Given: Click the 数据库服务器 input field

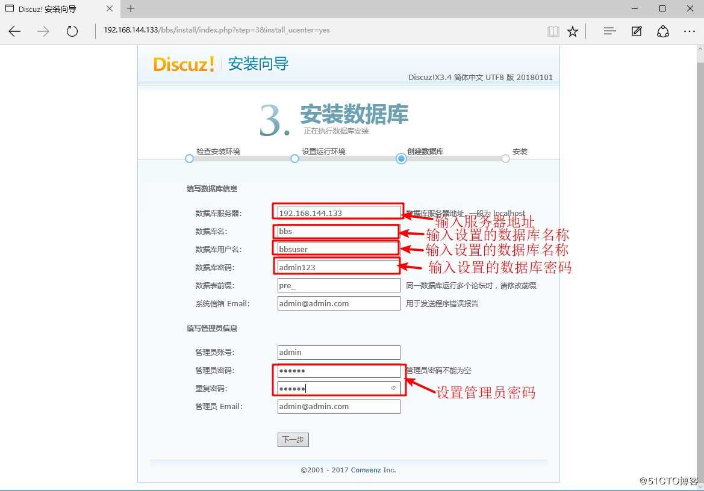Looking at the screenshot, I should pyautogui.click(x=339, y=213).
